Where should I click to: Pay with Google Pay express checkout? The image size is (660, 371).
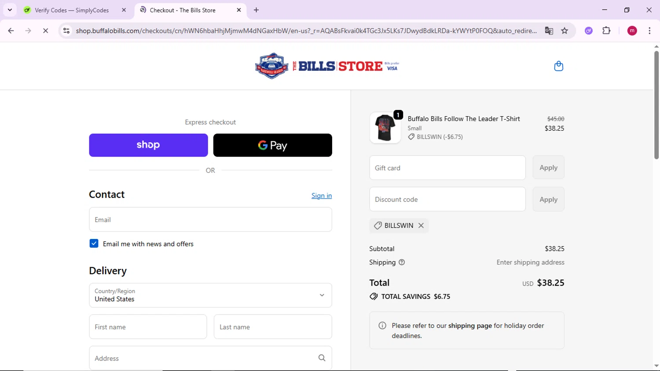coord(273,145)
